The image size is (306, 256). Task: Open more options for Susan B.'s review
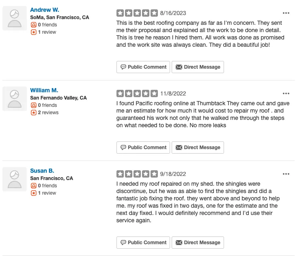point(286,174)
